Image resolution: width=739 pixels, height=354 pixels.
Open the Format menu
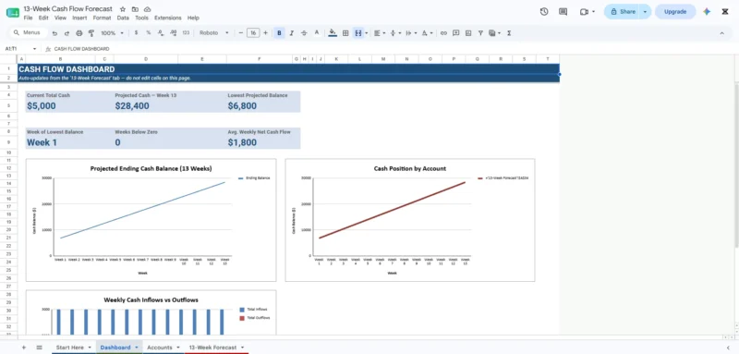point(102,18)
